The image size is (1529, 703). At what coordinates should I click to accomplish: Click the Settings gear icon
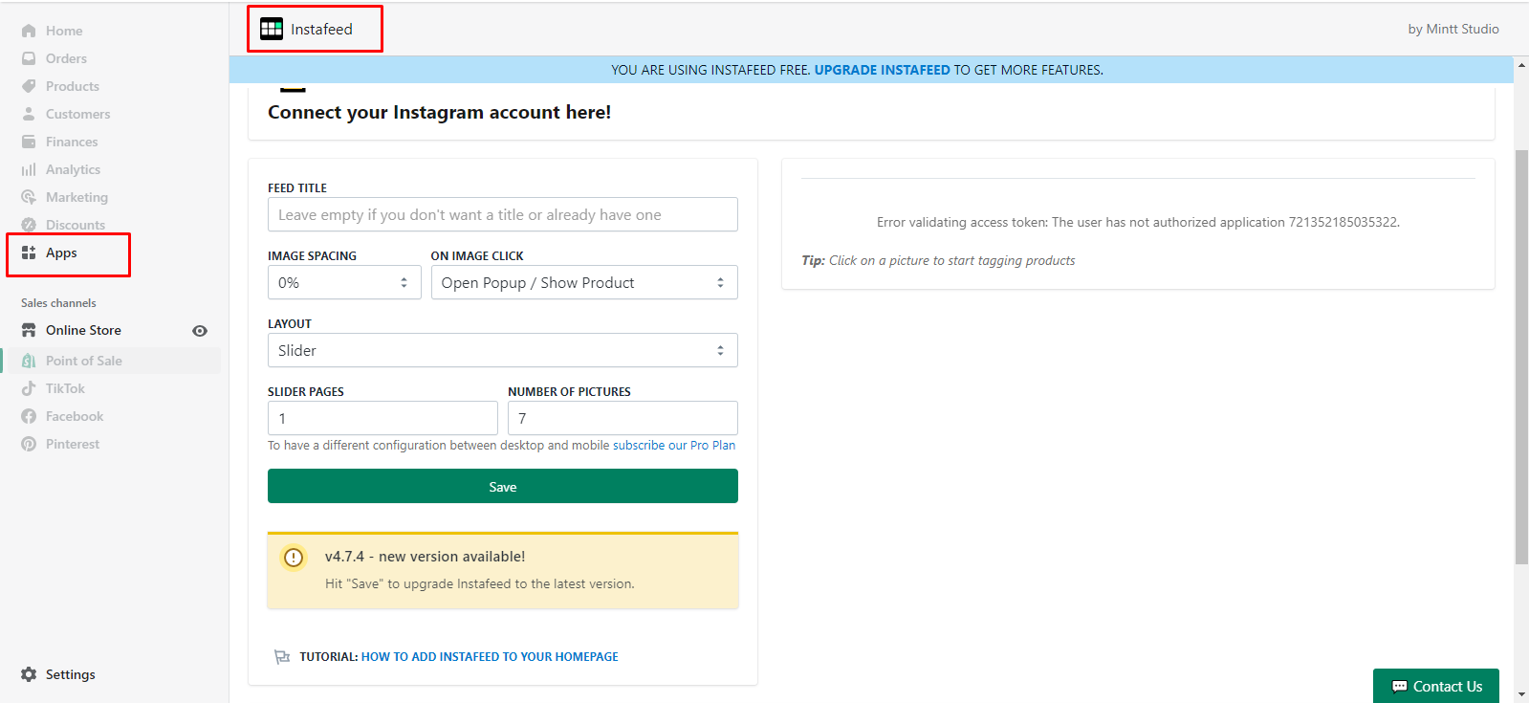click(x=29, y=674)
